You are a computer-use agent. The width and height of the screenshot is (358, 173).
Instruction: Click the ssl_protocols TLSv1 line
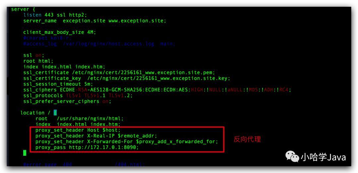(78, 95)
